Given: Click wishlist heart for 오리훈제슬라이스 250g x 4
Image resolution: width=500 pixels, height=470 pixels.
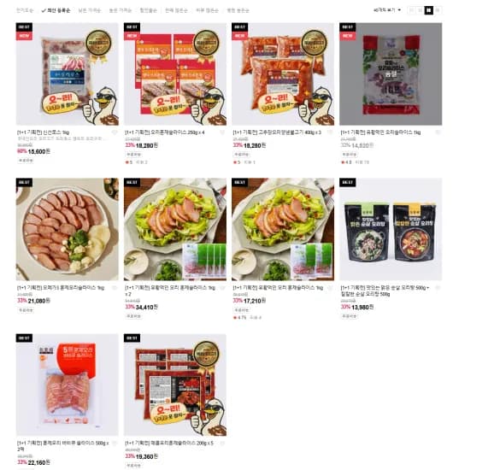Looking at the screenshot, I should 222,132.
